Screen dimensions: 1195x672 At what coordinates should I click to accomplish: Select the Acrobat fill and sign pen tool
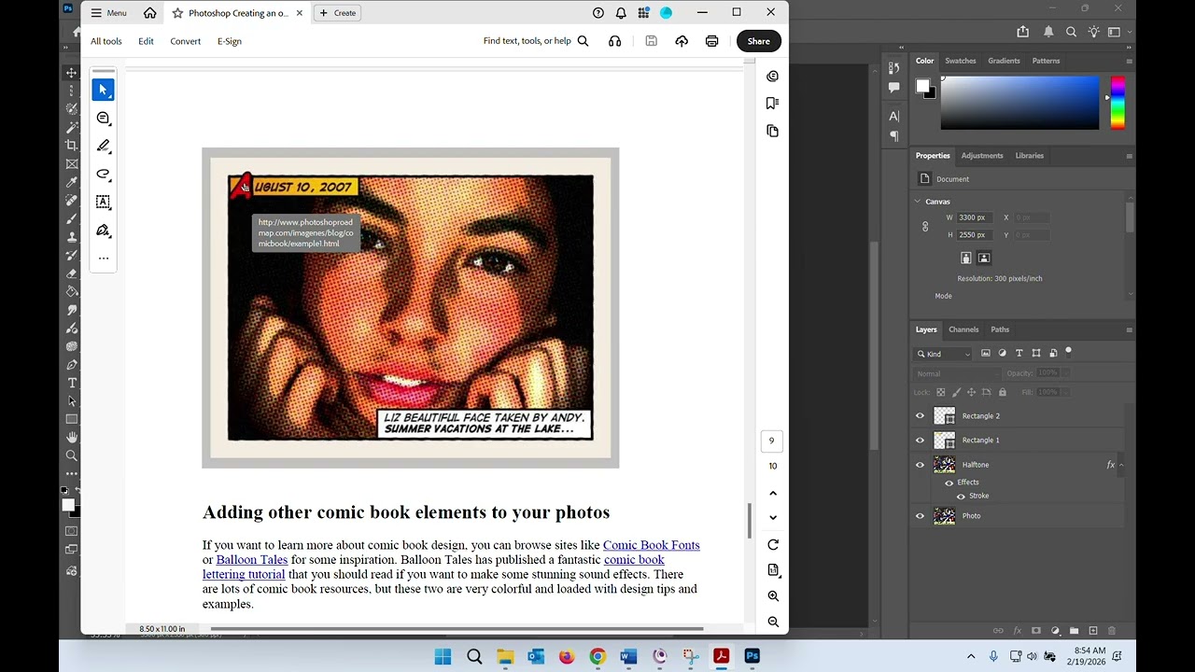pos(104,231)
